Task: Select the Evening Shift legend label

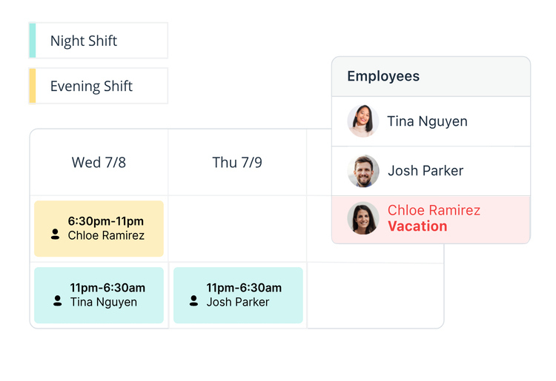Action: coord(91,86)
